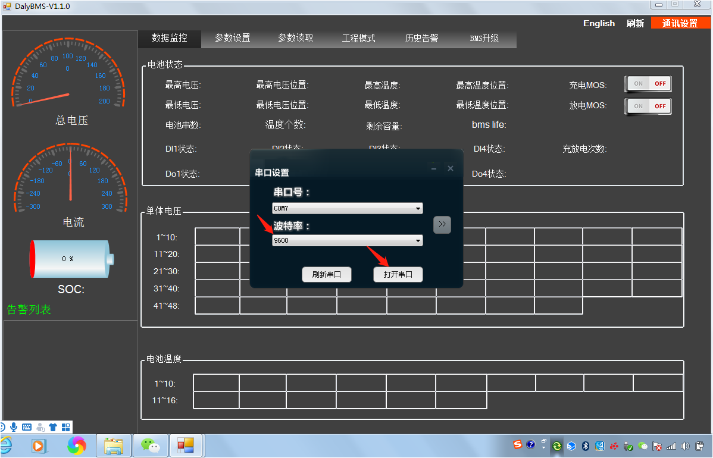The height and width of the screenshot is (458, 713).
Task: Click the 电池温度 11~16: row label
Action: click(165, 400)
